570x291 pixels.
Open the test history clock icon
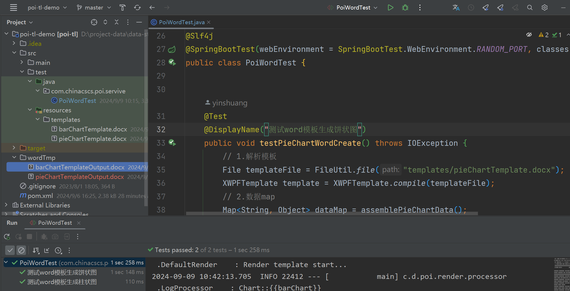point(58,250)
